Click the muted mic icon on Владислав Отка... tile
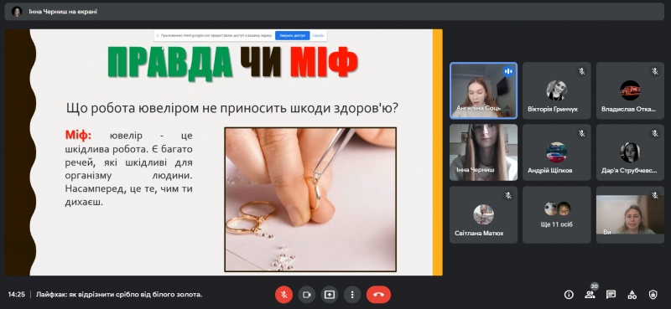The height and width of the screenshot is (309, 671). (x=655, y=71)
